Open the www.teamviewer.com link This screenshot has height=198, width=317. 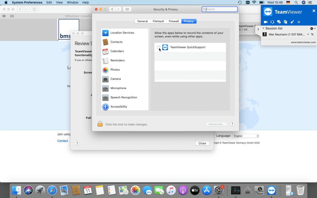click(x=303, y=42)
